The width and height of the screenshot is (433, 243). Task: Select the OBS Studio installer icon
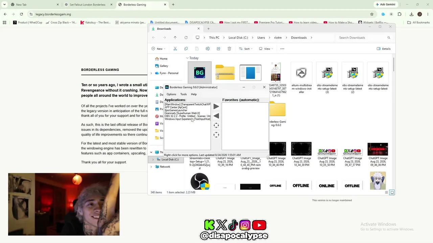pos(200,181)
